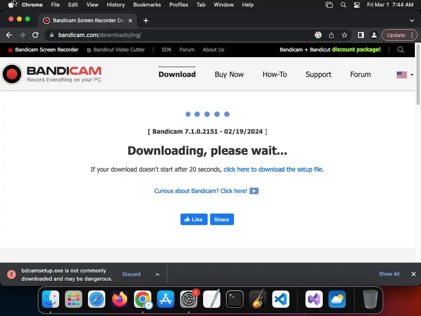The height and width of the screenshot is (316, 421).
Task: Open the File menu
Action: [56, 5]
